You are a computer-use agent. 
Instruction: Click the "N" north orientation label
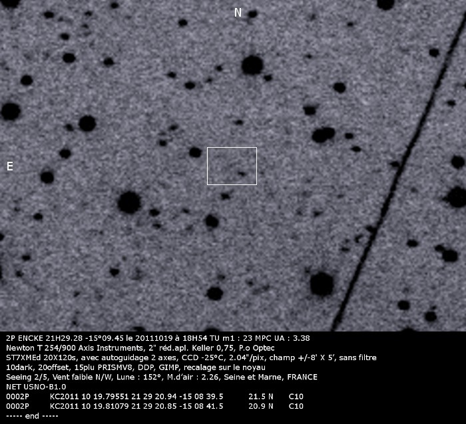(x=238, y=13)
